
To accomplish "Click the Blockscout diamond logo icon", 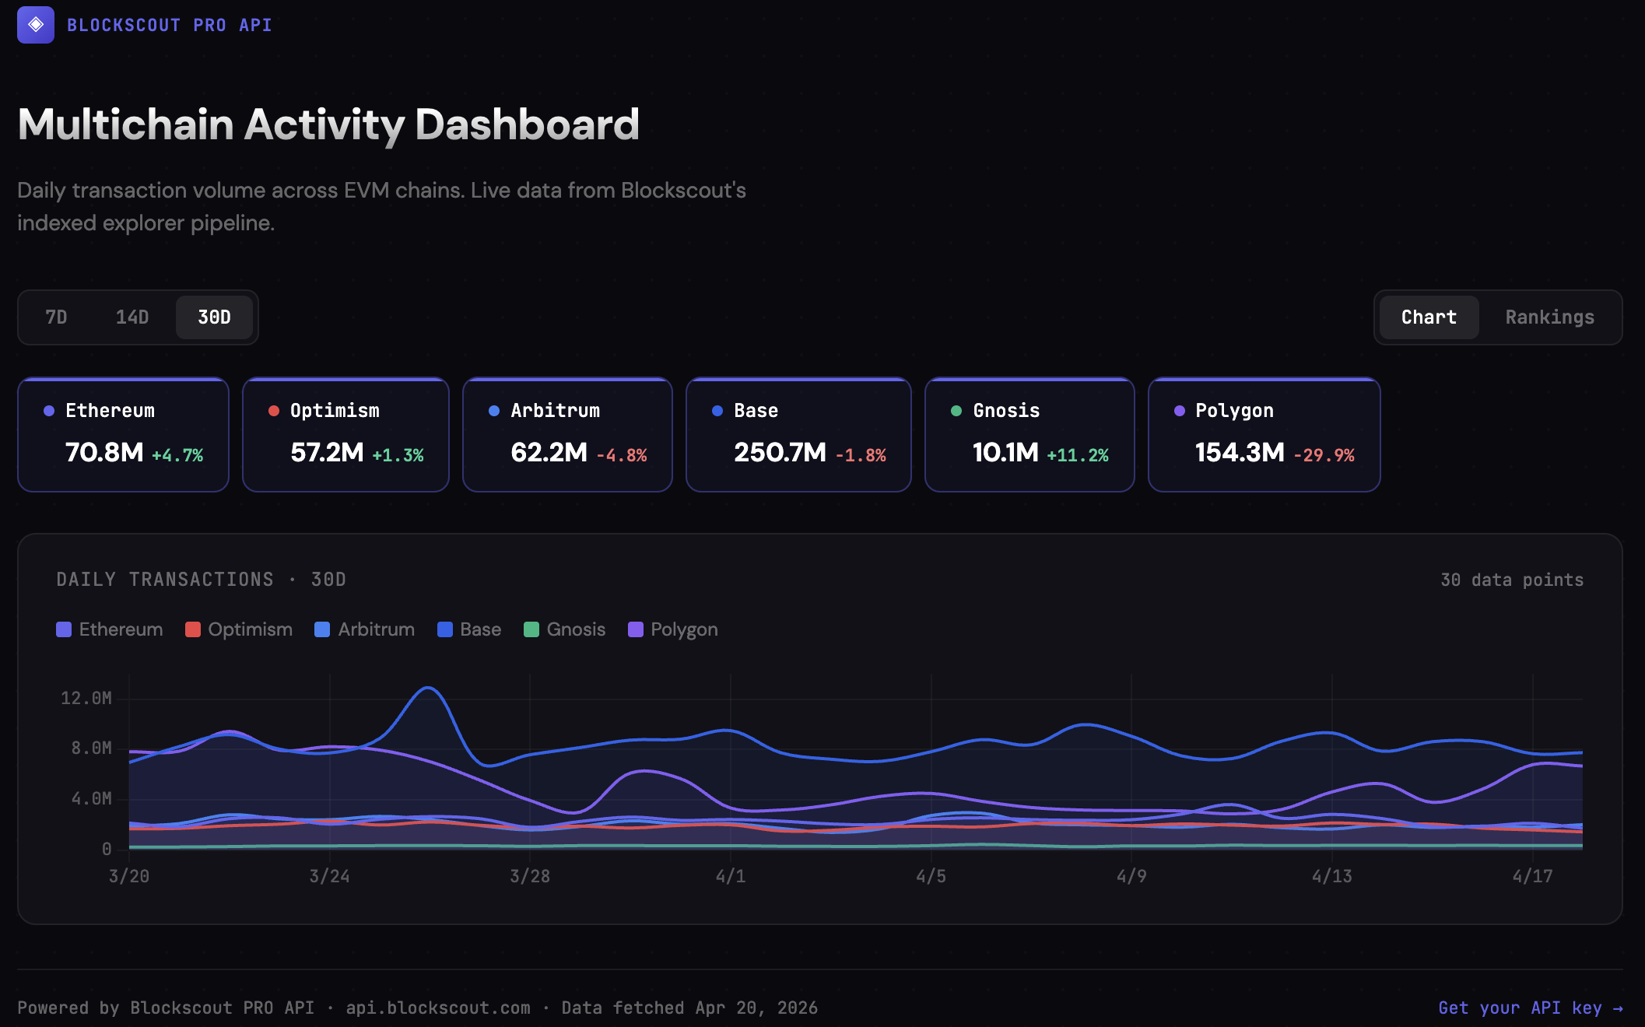I will click(x=36, y=25).
